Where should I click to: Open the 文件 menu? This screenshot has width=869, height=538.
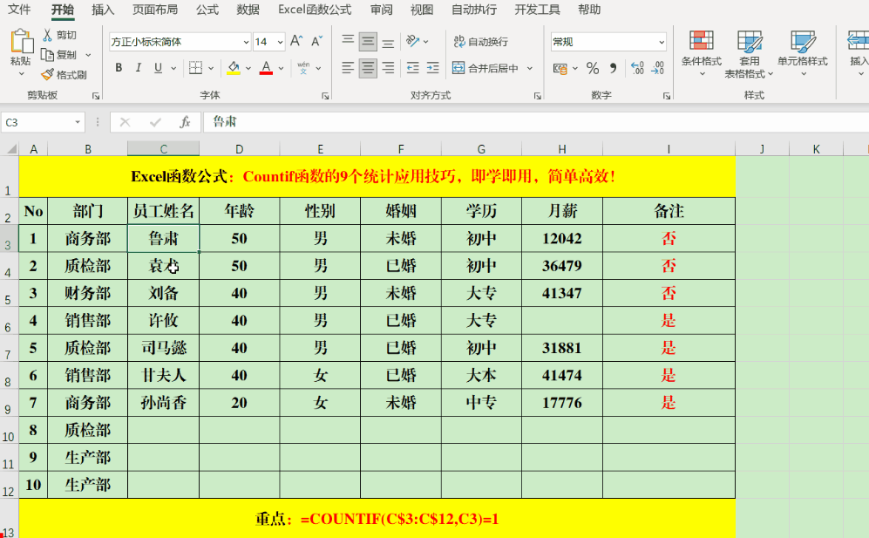point(19,10)
